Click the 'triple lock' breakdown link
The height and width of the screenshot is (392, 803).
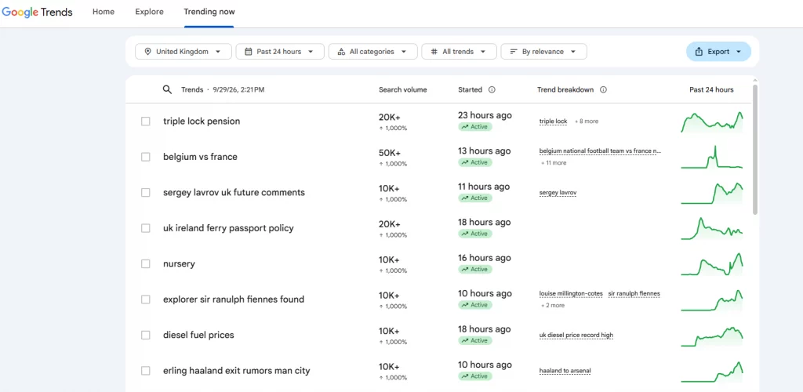pos(553,122)
